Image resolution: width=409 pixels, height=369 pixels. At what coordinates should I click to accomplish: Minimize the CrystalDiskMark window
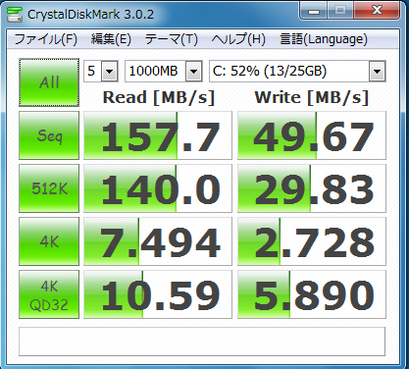314,11
